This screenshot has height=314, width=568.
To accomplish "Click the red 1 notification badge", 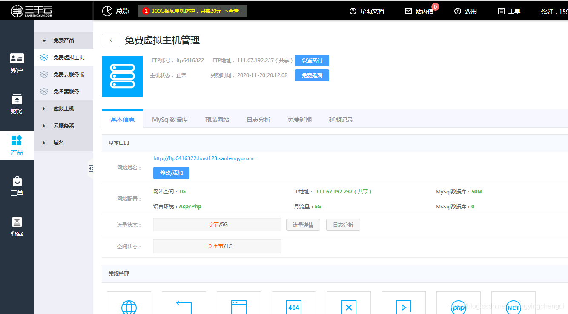I will tap(146, 11).
